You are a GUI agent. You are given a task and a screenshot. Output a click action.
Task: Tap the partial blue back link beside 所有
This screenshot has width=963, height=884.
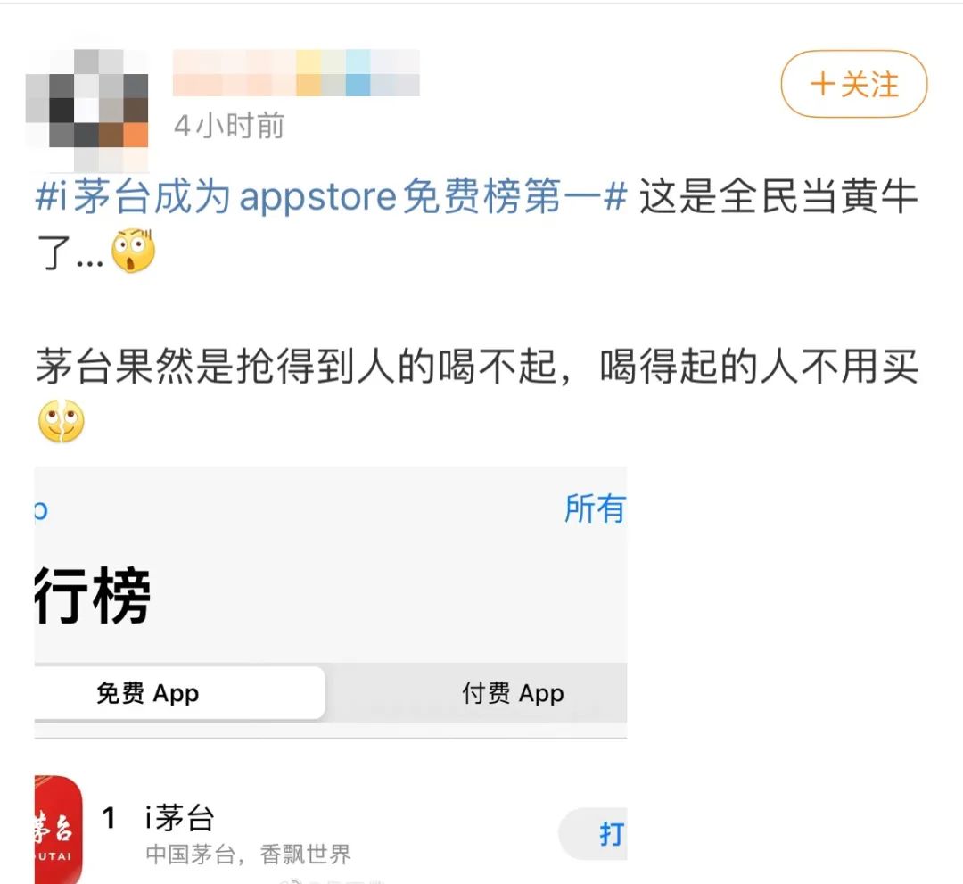coord(40,510)
